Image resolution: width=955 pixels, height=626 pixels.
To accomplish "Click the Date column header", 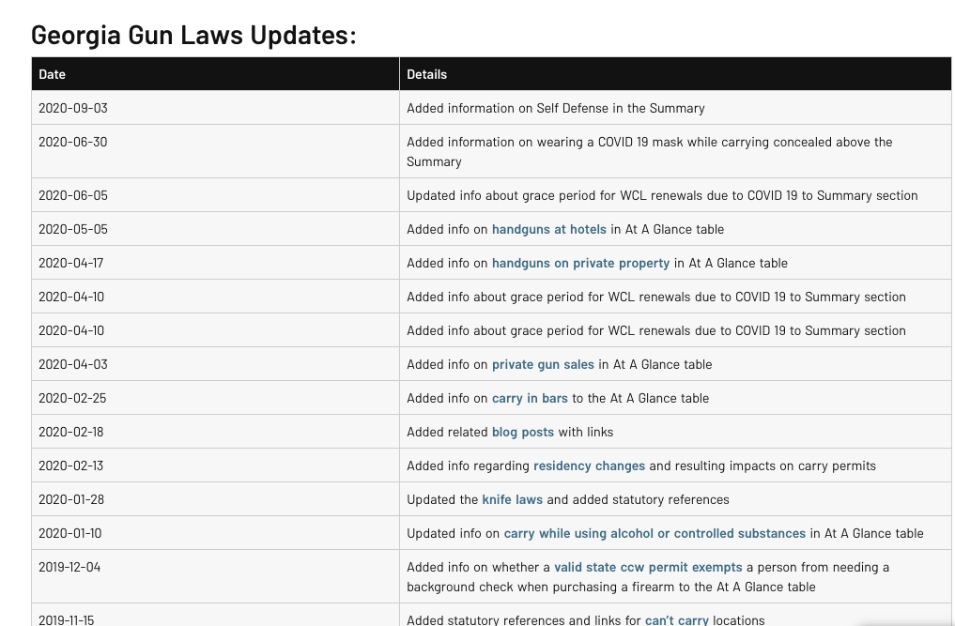I will [216, 74].
